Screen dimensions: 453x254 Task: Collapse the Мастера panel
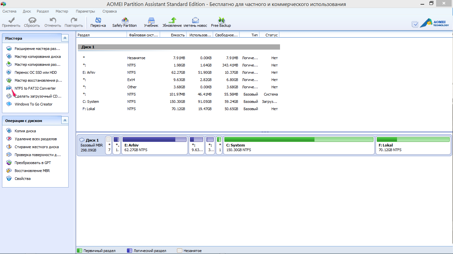click(x=65, y=38)
